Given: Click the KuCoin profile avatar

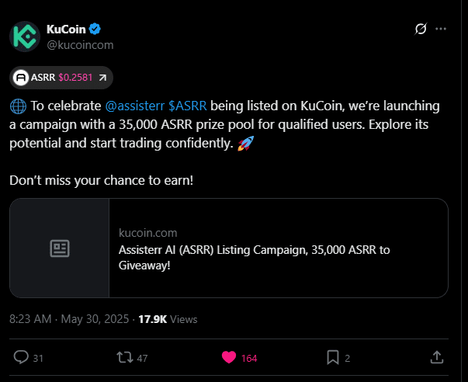Looking at the screenshot, I should coord(25,36).
